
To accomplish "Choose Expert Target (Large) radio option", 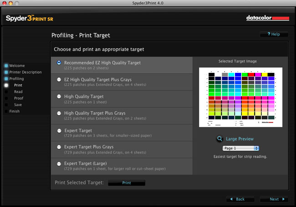I will click(x=59, y=164).
